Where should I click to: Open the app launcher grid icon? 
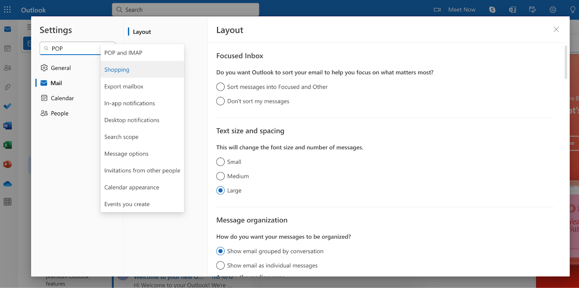(7, 10)
